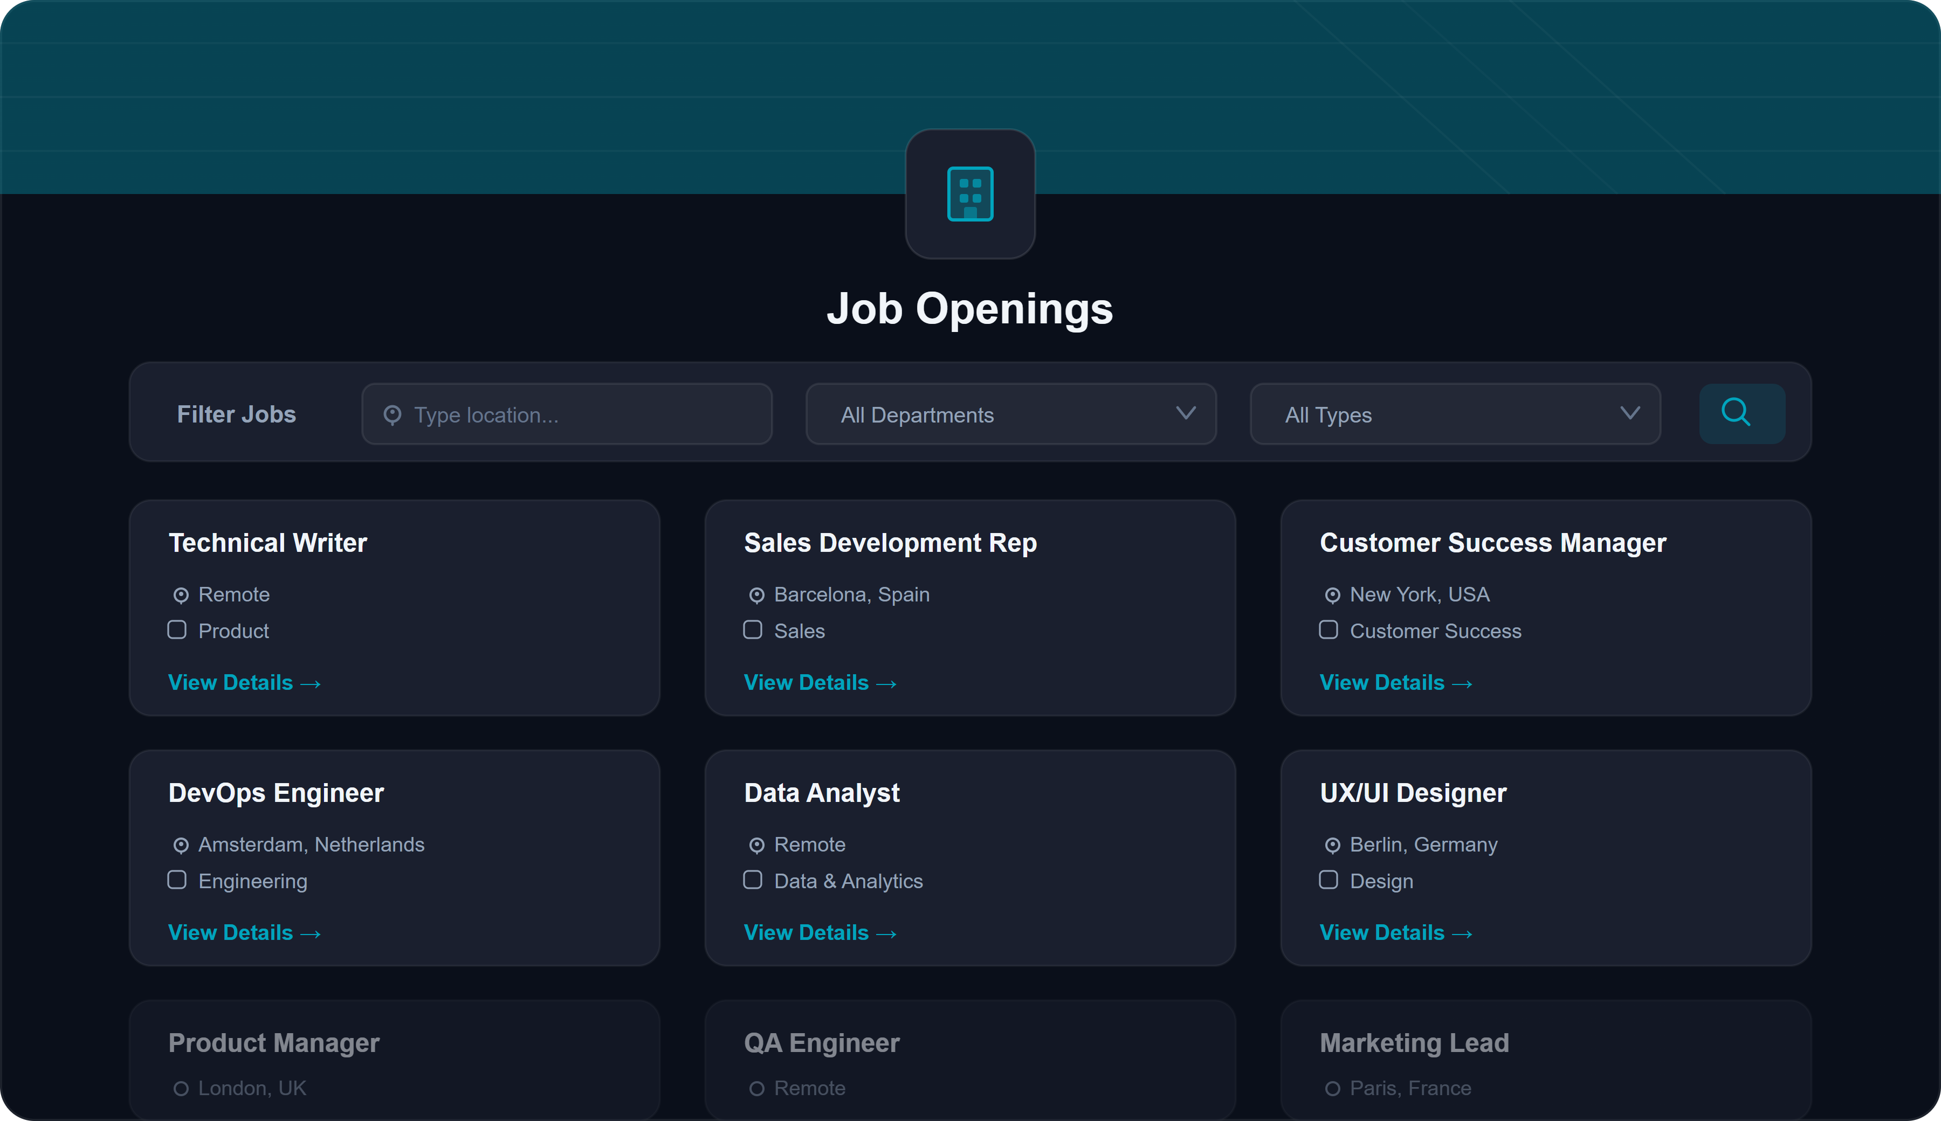Click the location pin beside Barcelona, Spain

coord(756,595)
